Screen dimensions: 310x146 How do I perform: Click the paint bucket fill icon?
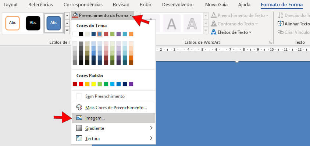[x=75, y=15]
